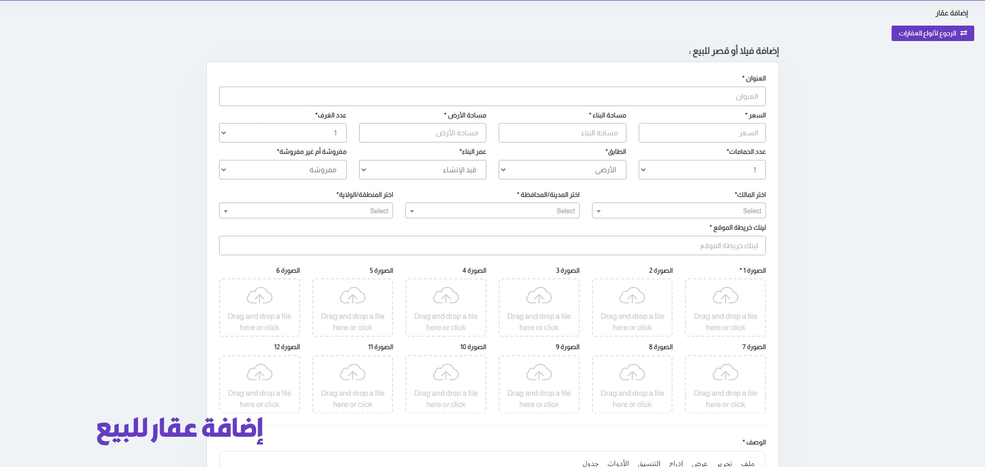Image resolution: width=985 pixels, height=467 pixels.
Task: Click the upload cloud icon for الصورة 12
Action: pyautogui.click(x=260, y=373)
